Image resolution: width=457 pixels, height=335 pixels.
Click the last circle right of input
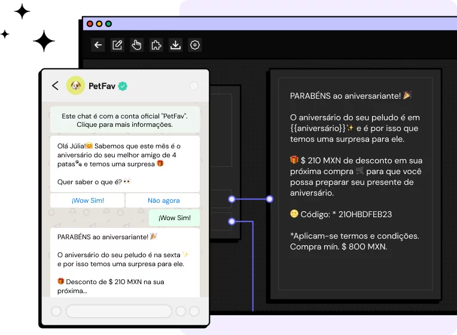pos(194,311)
